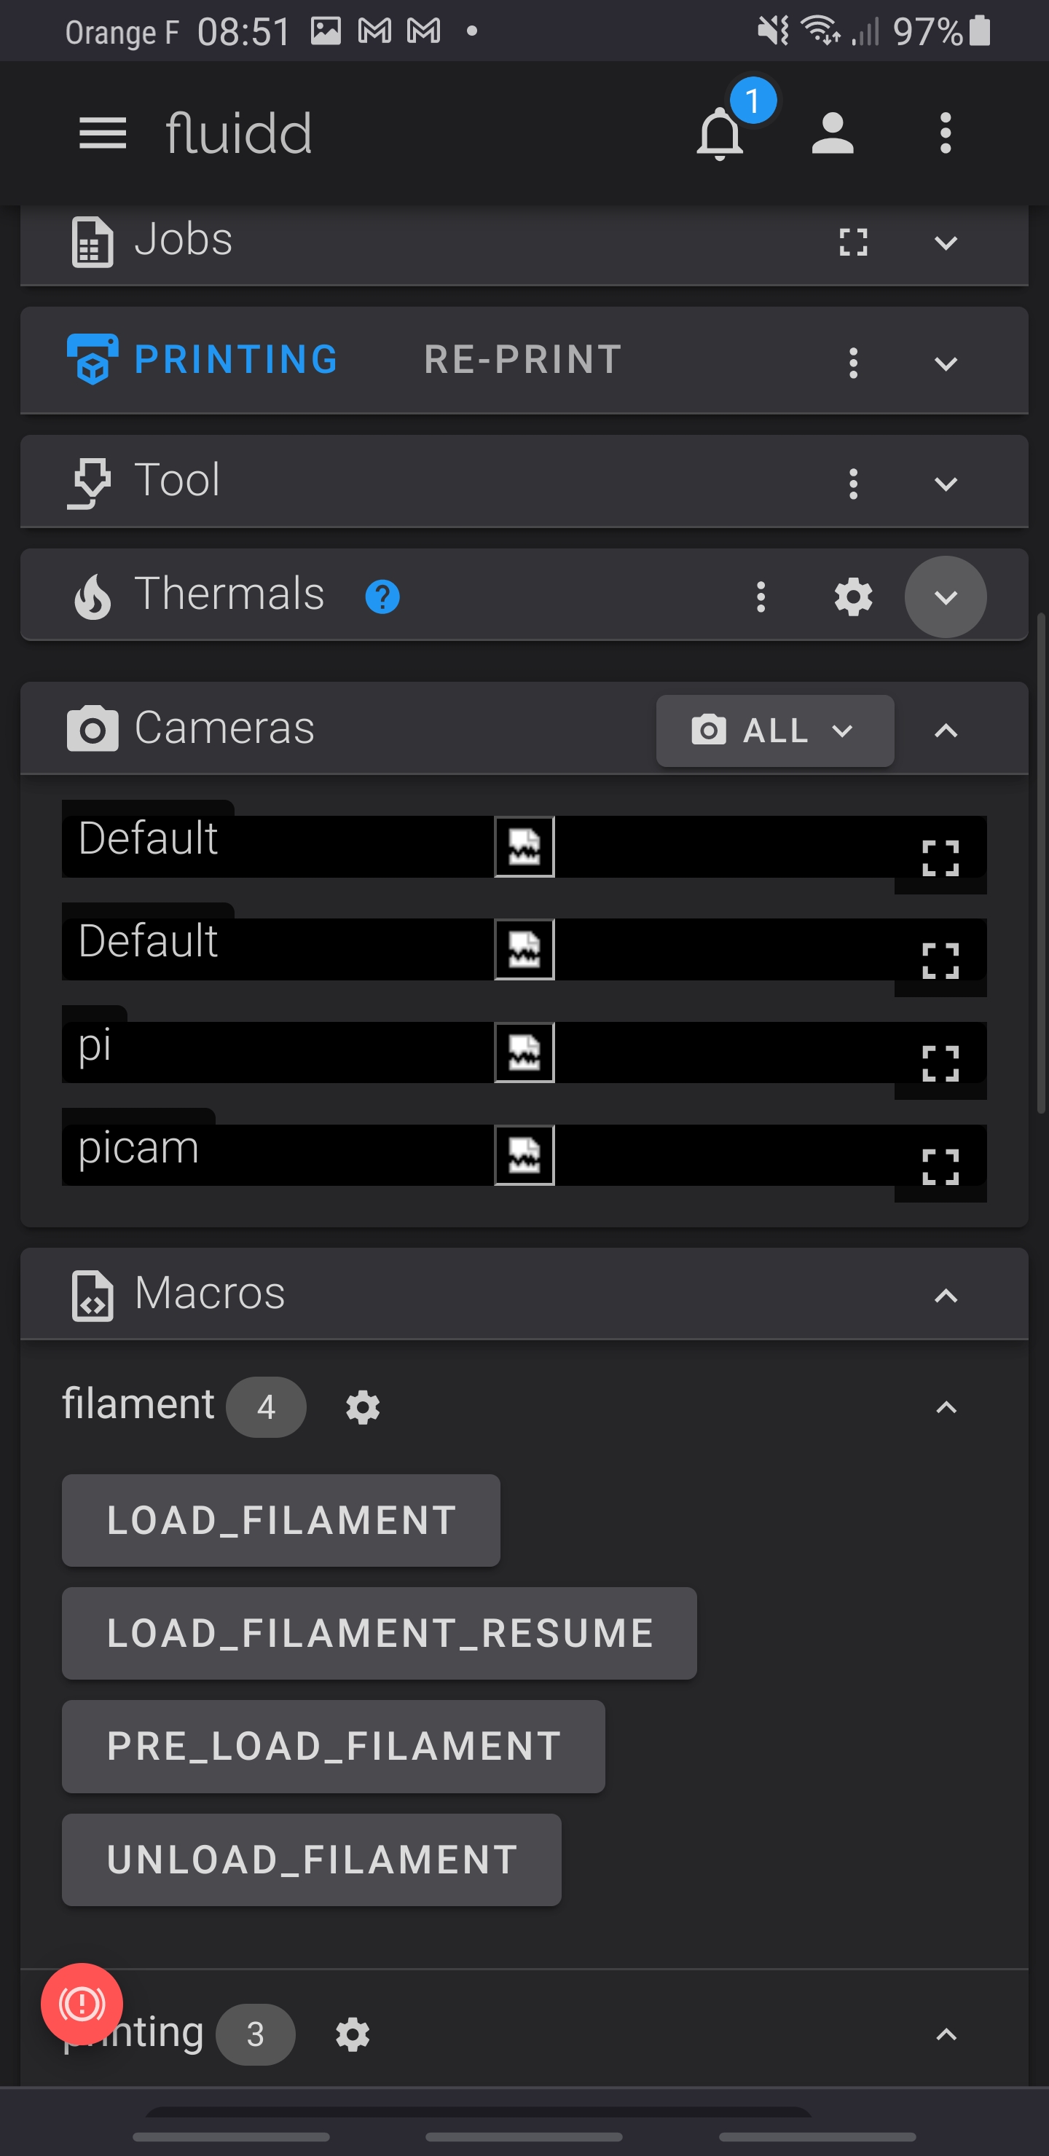Screen dimensions: 1049x2156
Task: Open the Thermals settings gear
Action: pyautogui.click(x=852, y=597)
